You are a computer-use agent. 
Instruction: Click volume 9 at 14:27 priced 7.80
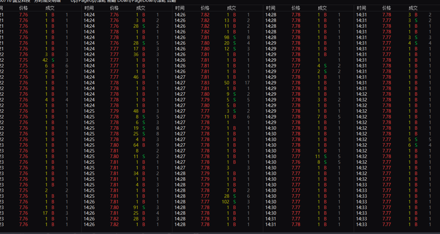pos(228,94)
